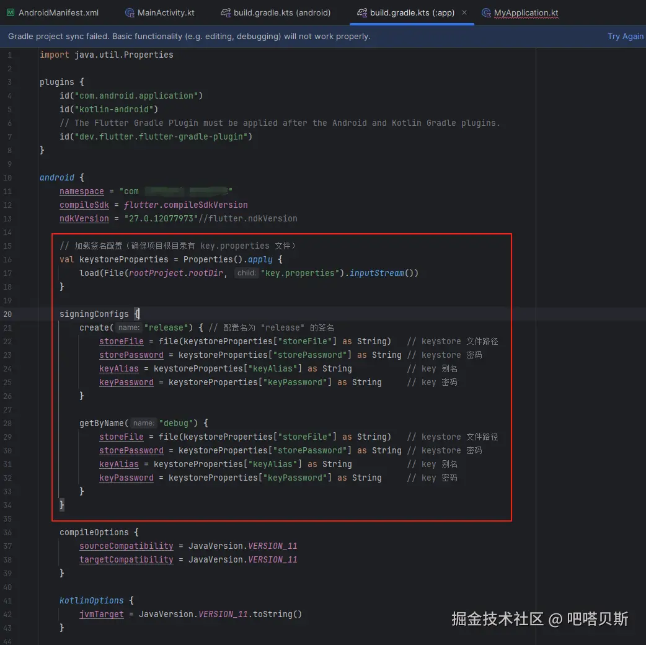Click the 'ndkVersion' property
646x645 pixels.
point(84,218)
